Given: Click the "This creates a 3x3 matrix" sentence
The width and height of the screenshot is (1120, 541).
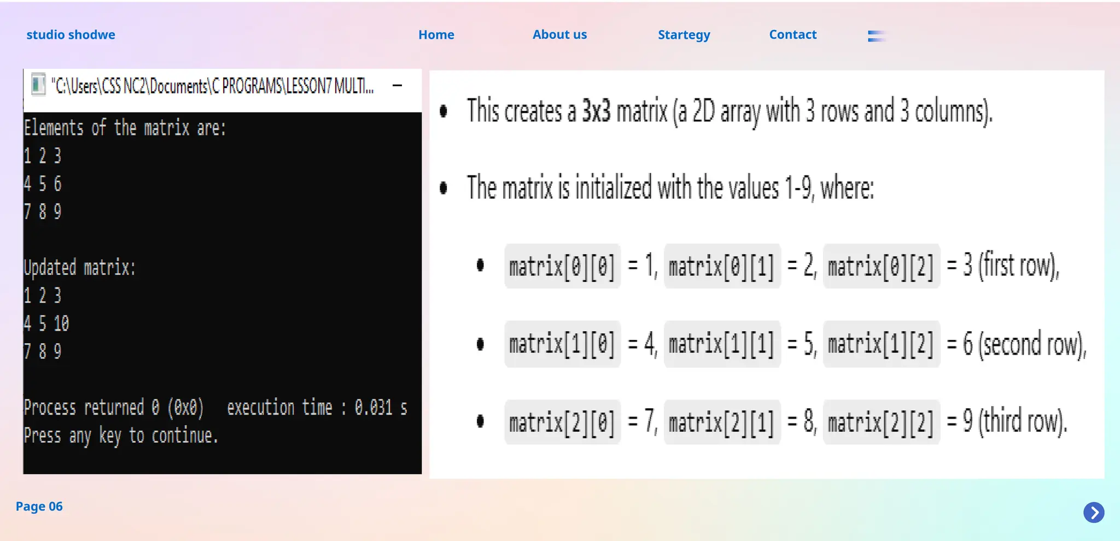Looking at the screenshot, I should click(x=730, y=111).
